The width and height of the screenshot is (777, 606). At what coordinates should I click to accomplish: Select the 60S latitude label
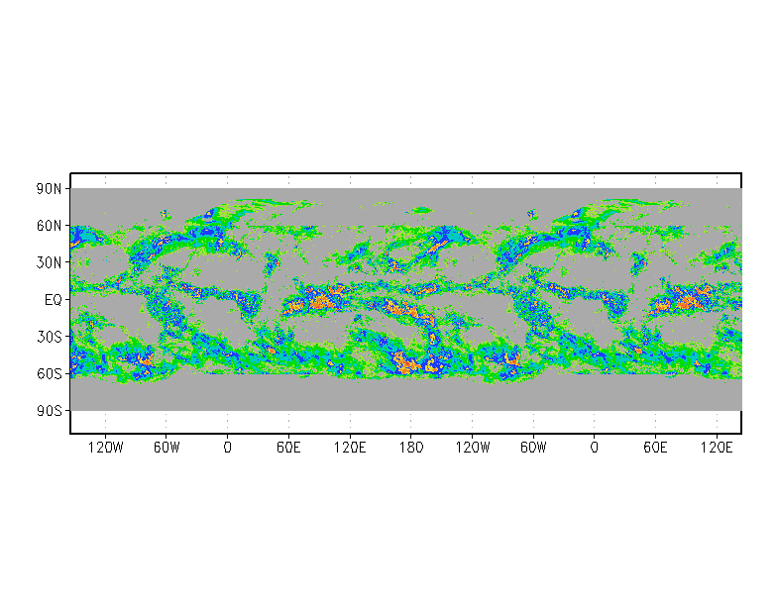(x=50, y=374)
